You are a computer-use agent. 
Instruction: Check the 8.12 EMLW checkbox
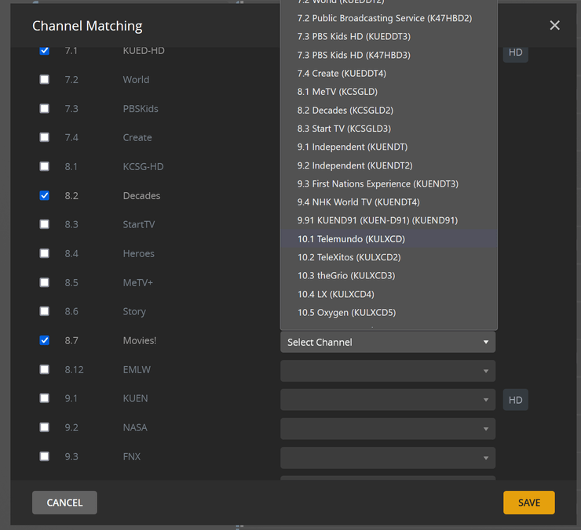tap(45, 369)
